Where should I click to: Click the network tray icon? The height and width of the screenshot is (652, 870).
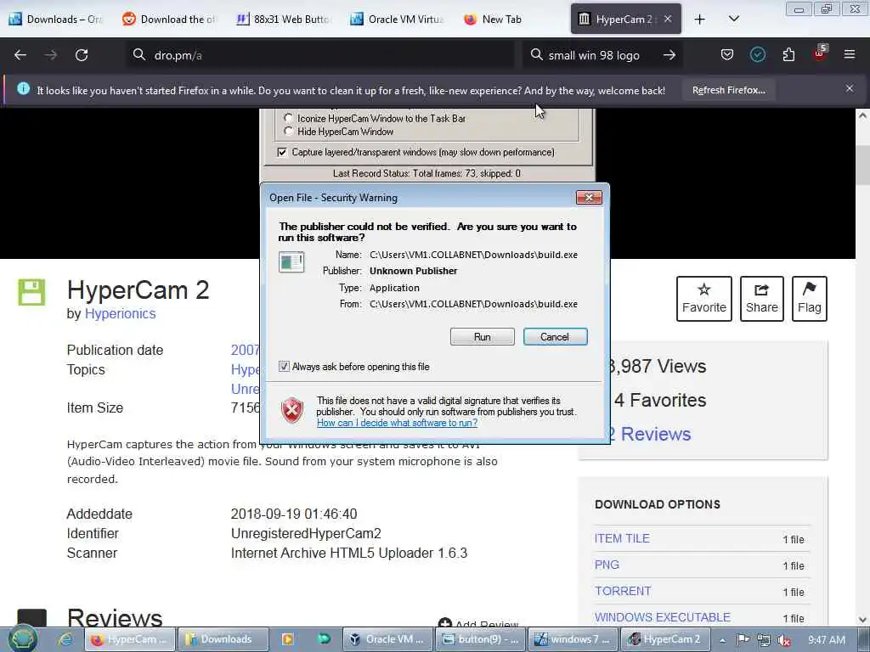click(764, 640)
